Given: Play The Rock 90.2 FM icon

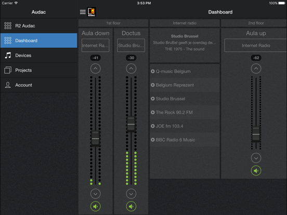Looking at the screenshot, I should click(x=153, y=113).
